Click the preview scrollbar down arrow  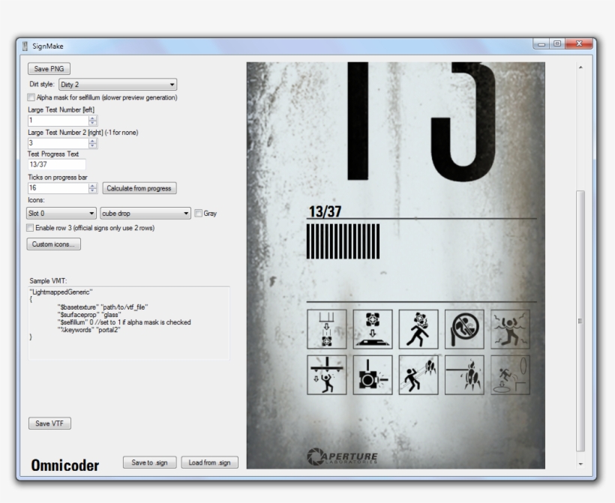[580, 464]
